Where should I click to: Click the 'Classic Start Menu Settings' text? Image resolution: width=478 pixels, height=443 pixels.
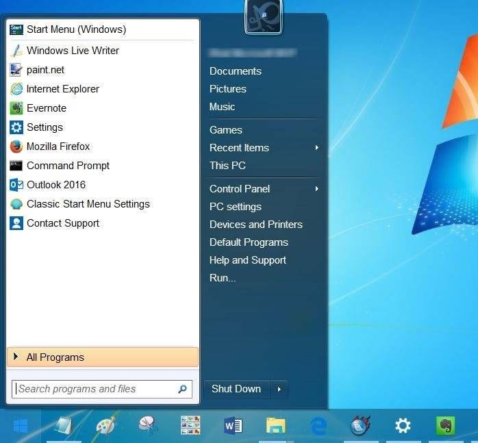(88, 204)
